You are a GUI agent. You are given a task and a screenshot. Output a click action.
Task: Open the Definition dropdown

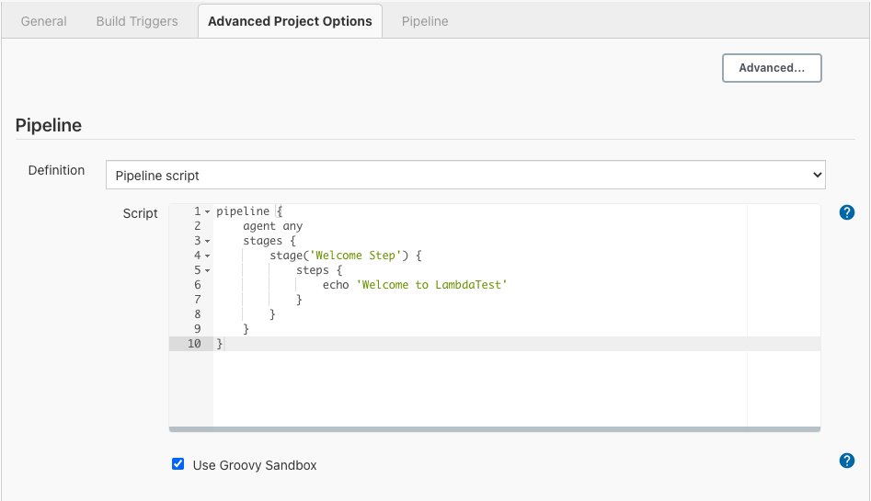[465, 175]
